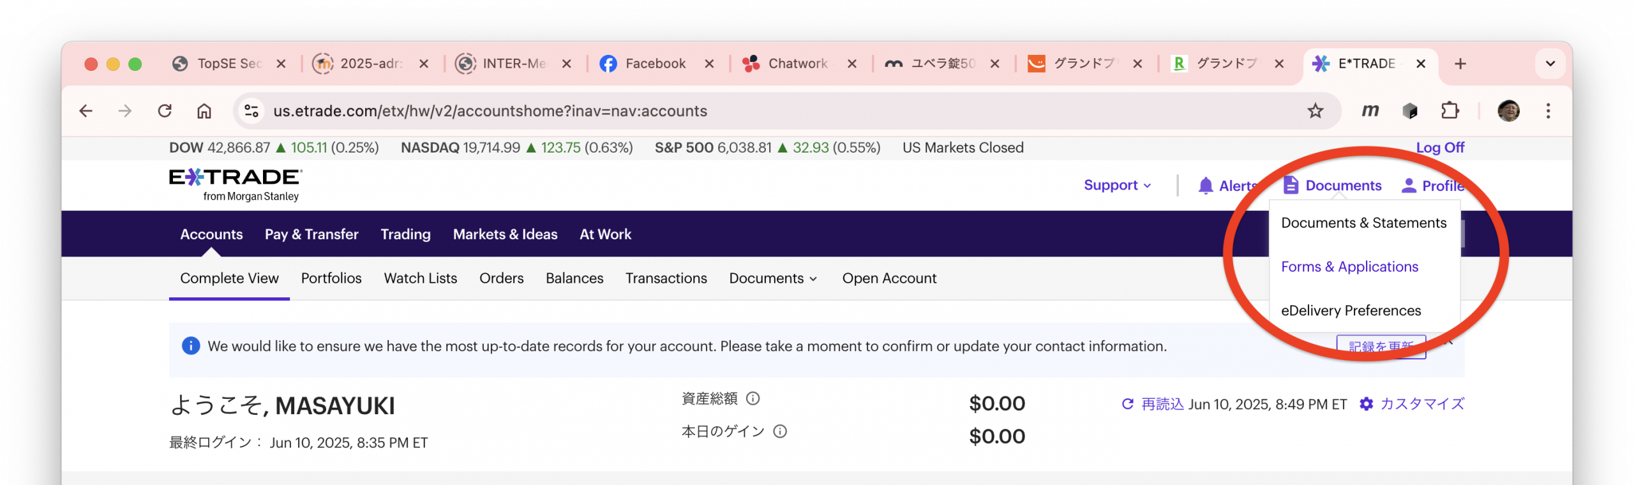The height and width of the screenshot is (485, 1634).
Task: Choose eDelivery Preferences from the menu
Action: click(1351, 311)
